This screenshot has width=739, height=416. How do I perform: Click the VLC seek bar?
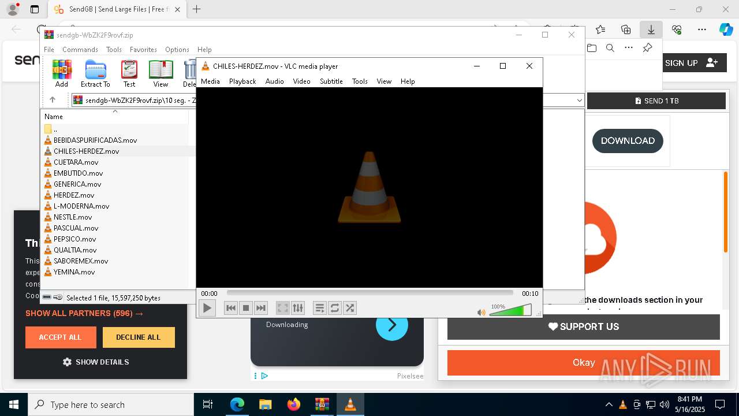pos(369,293)
